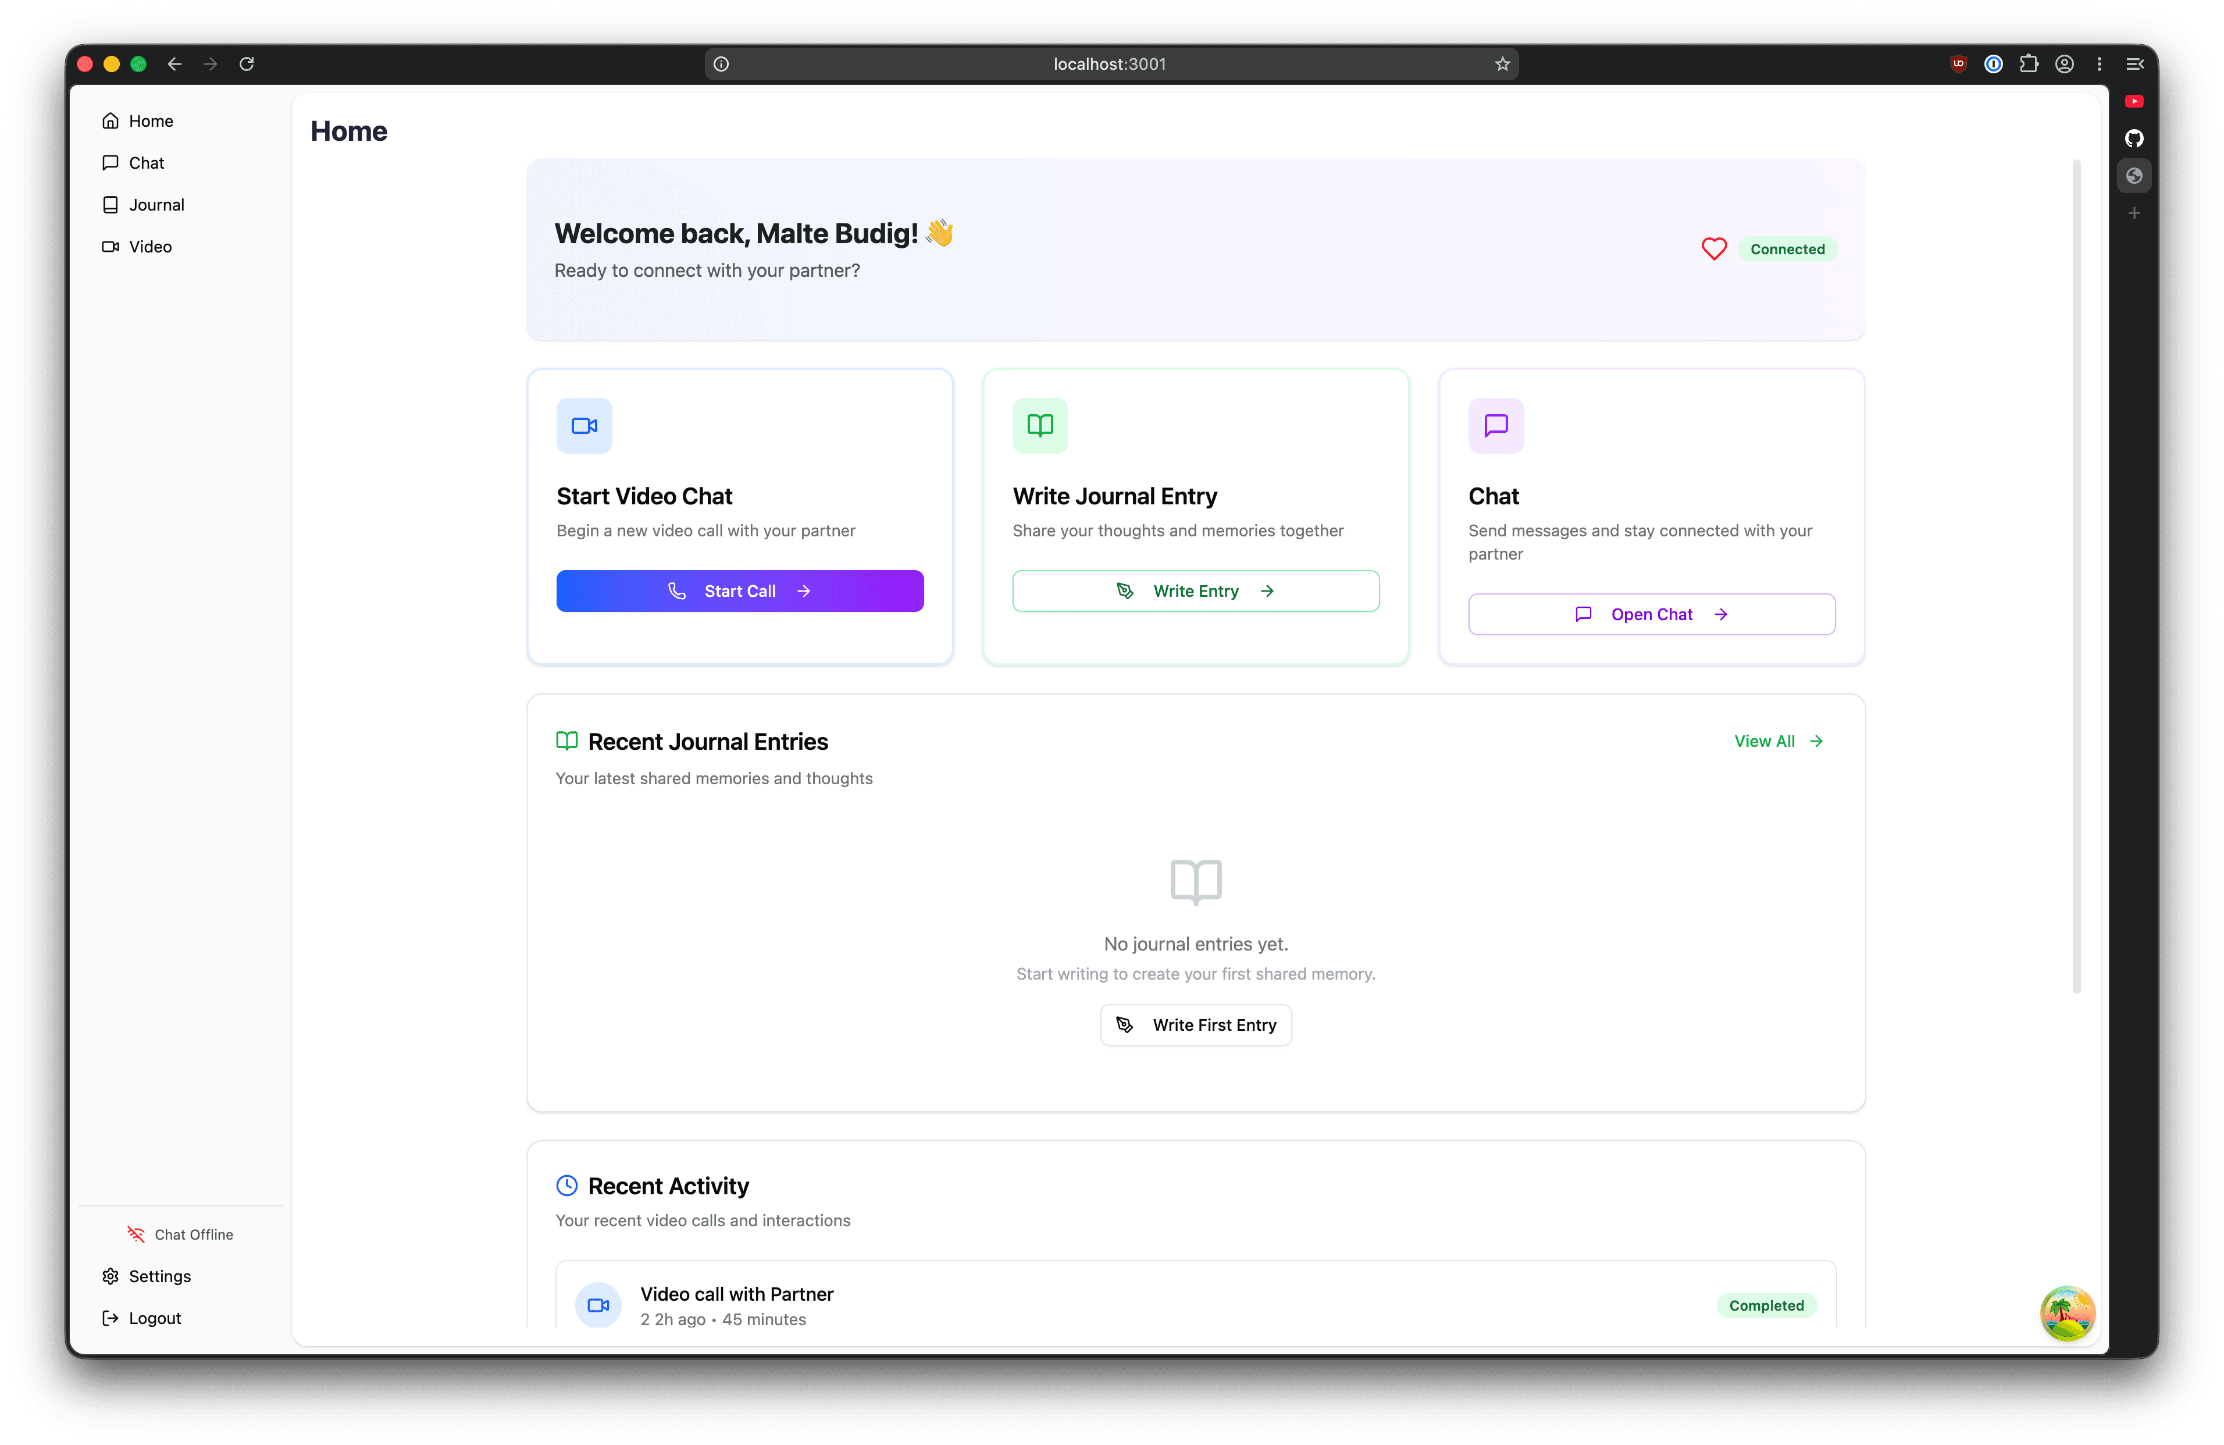Image resolution: width=2224 pixels, height=1445 pixels.
Task: Bookmark the page with the star icon
Action: coord(1502,63)
